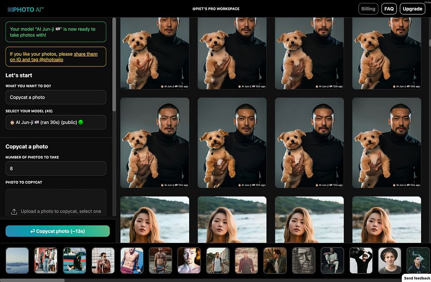Open the FAQ page
431x282 pixels.
tap(389, 9)
